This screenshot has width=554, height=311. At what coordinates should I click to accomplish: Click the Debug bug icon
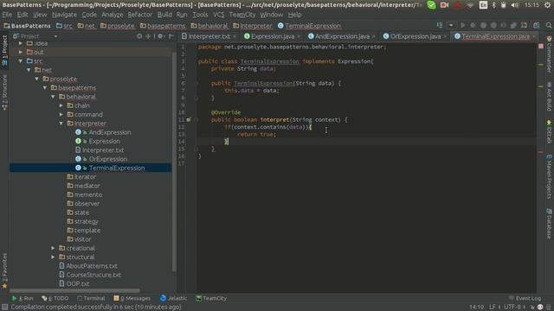(473, 25)
